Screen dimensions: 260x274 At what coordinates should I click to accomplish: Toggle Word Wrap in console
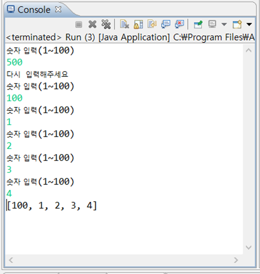(152, 24)
